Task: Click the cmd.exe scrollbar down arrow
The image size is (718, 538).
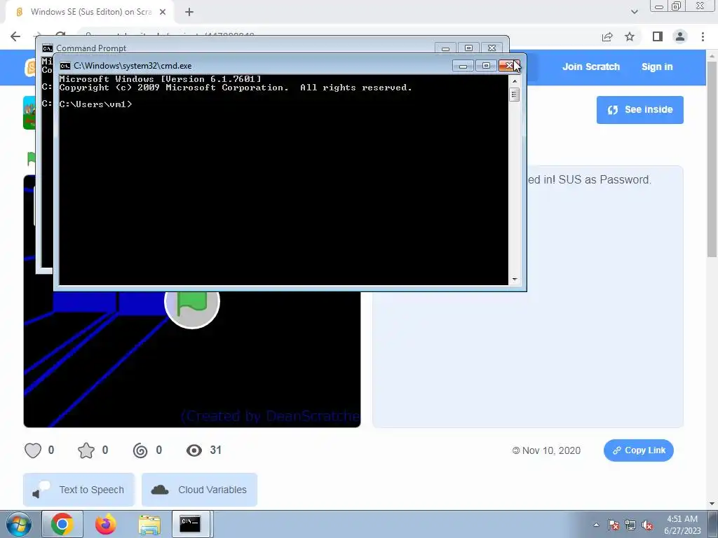Action: point(515,279)
